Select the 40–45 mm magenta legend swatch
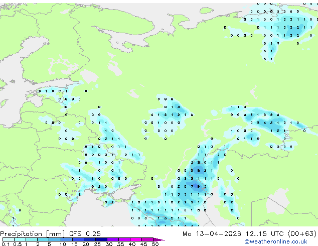The height and width of the screenshot is (246, 318). (x=136, y=239)
